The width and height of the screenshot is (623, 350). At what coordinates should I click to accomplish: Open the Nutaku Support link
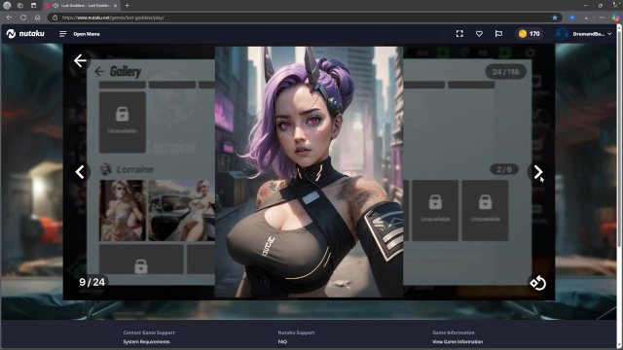[296, 332]
